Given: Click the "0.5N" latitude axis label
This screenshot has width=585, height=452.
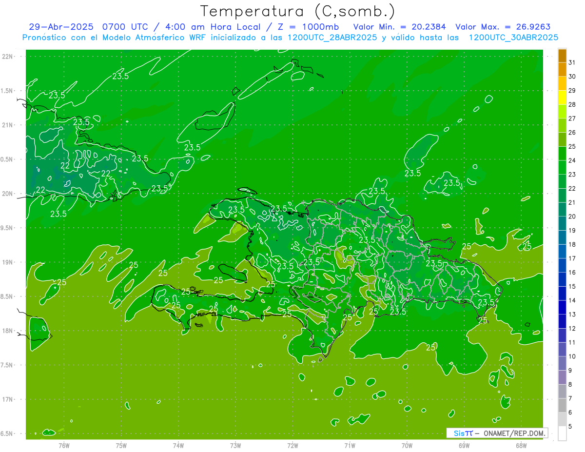Looking at the screenshot, I should point(7,159).
